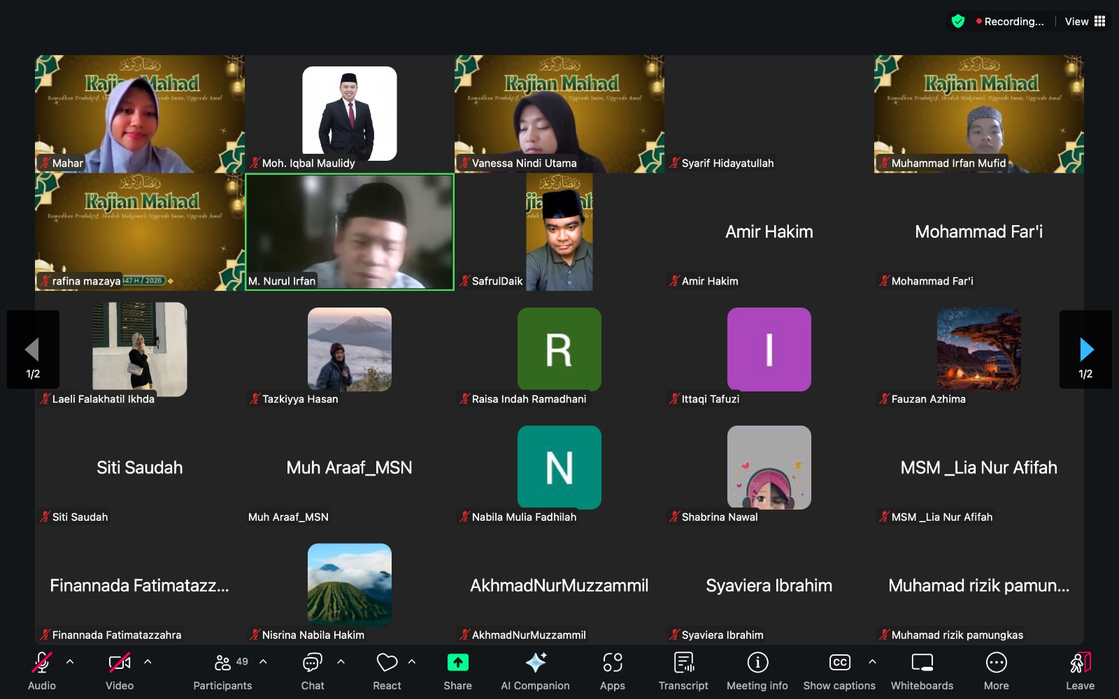The image size is (1119, 699).
Task: Leave the meeting
Action: point(1080,671)
